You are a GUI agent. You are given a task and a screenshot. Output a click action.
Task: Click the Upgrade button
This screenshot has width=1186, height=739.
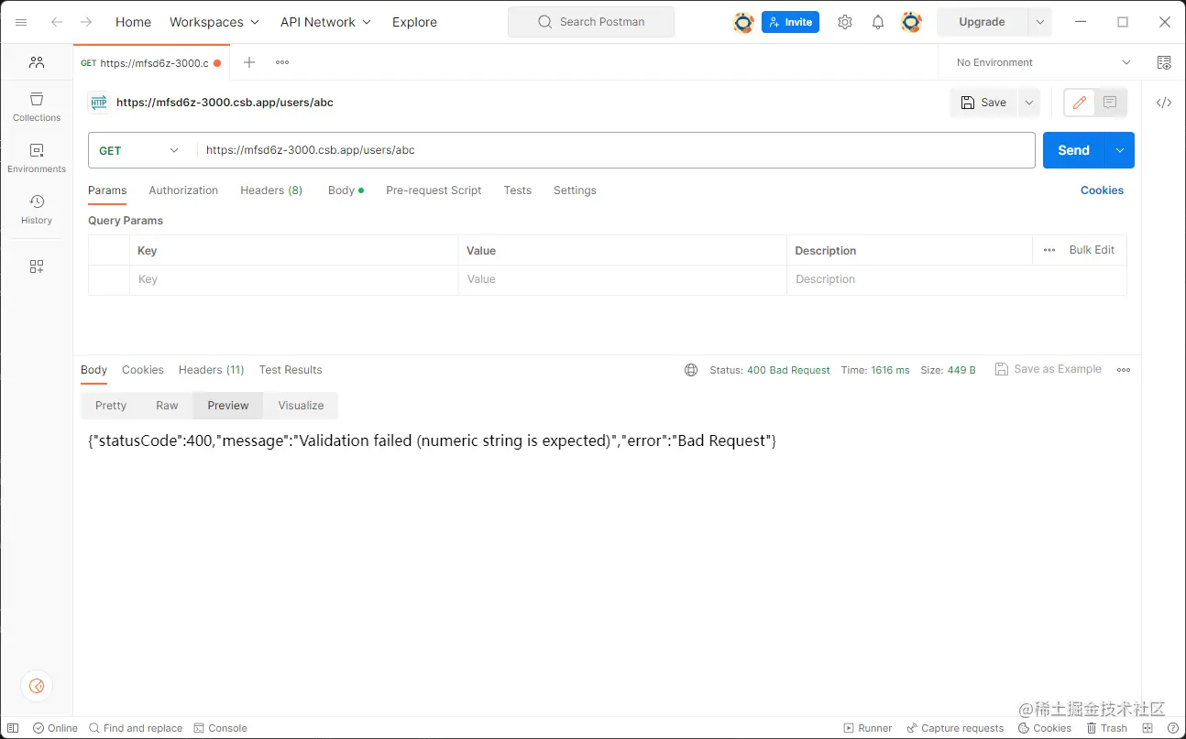click(x=982, y=22)
